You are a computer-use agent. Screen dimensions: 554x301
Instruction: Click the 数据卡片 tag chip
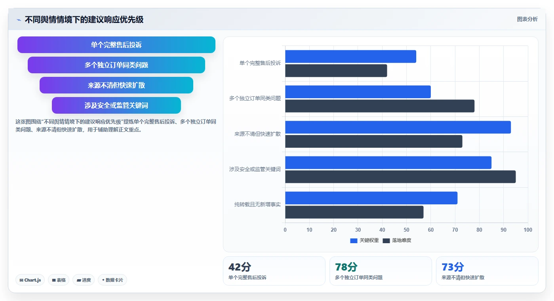coord(112,280)
